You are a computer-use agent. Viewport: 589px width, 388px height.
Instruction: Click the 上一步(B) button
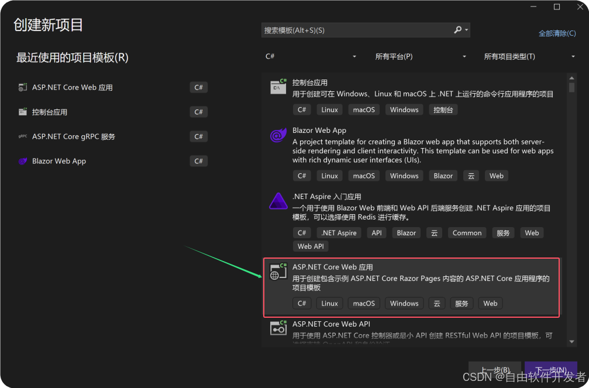495,370
